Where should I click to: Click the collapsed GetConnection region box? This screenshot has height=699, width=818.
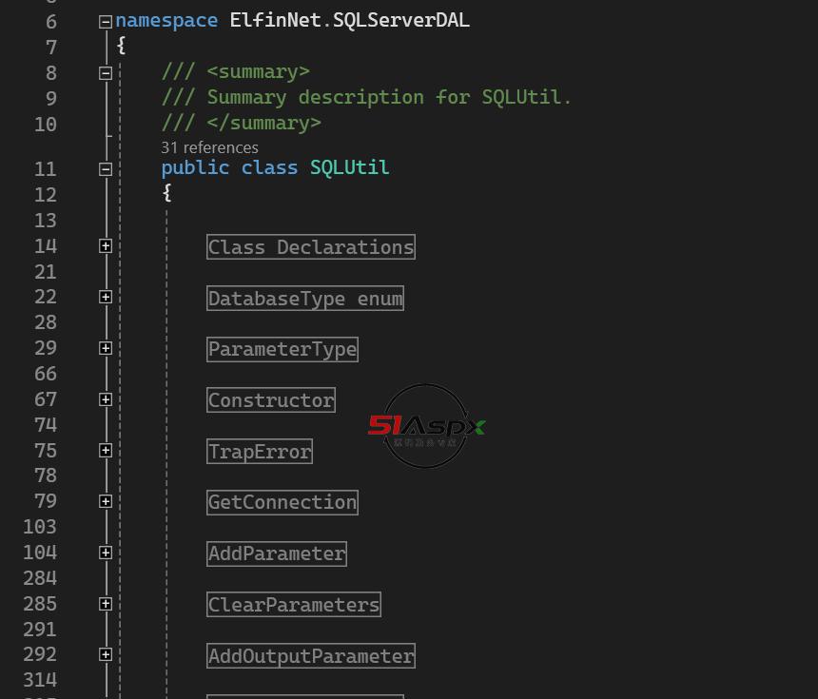pos(282,502)
